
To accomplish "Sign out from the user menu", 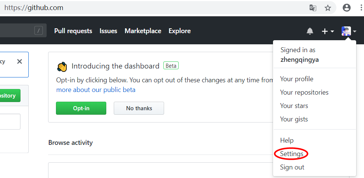I will [x=292, y=167].
